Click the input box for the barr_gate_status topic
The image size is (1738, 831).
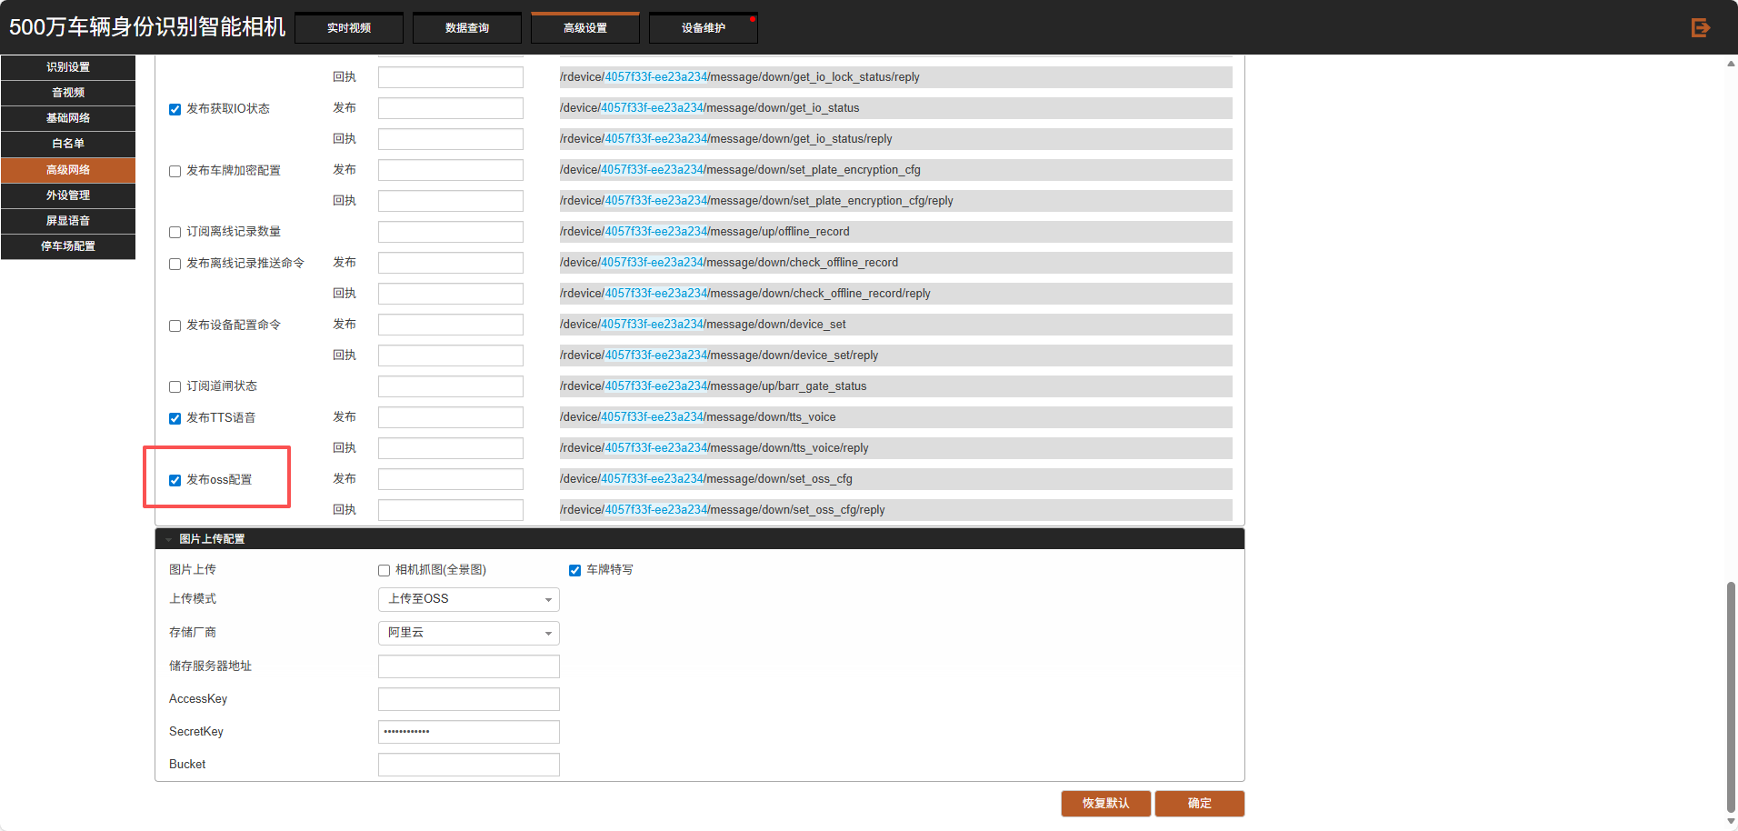[x=450, y=386]
